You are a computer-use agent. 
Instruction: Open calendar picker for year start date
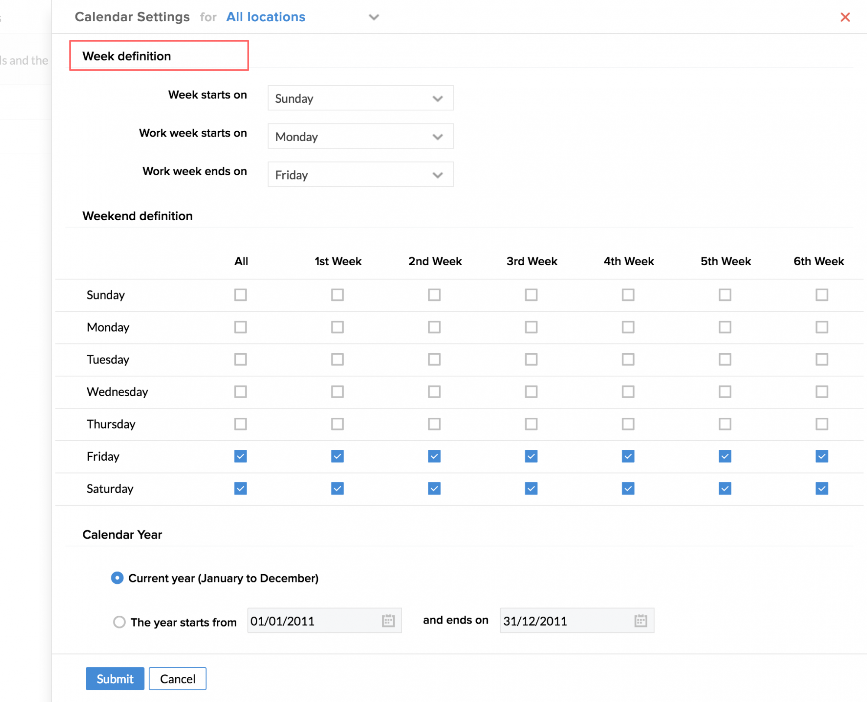point(388,621)
